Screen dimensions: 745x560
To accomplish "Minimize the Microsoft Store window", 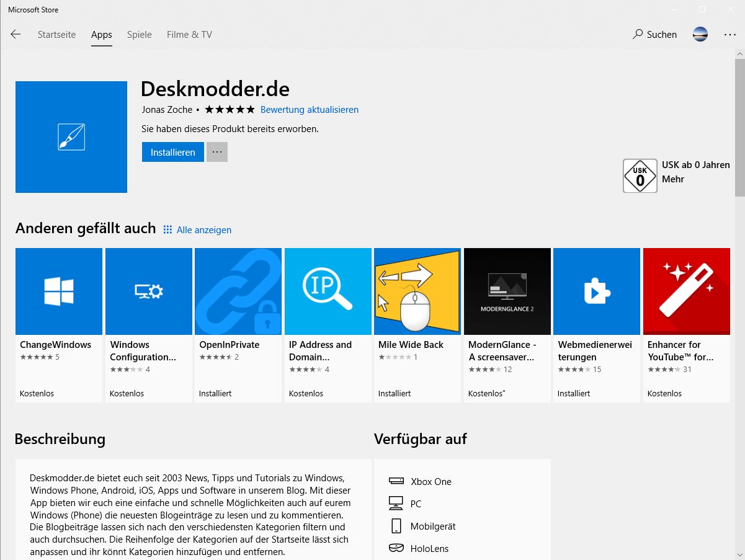I will pyautogui.click(x=673, y=9).
